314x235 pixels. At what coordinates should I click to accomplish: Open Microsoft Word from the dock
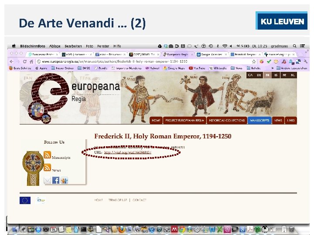pyautogui.click(x=212, y=229)
